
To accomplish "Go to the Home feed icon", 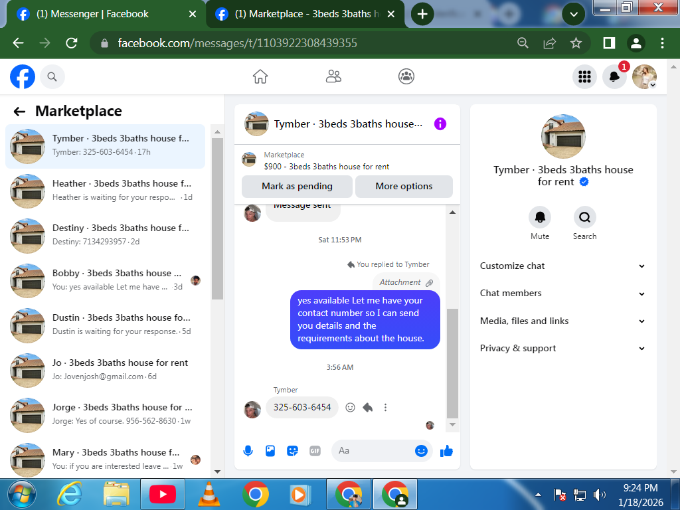I will pos(260,76).
